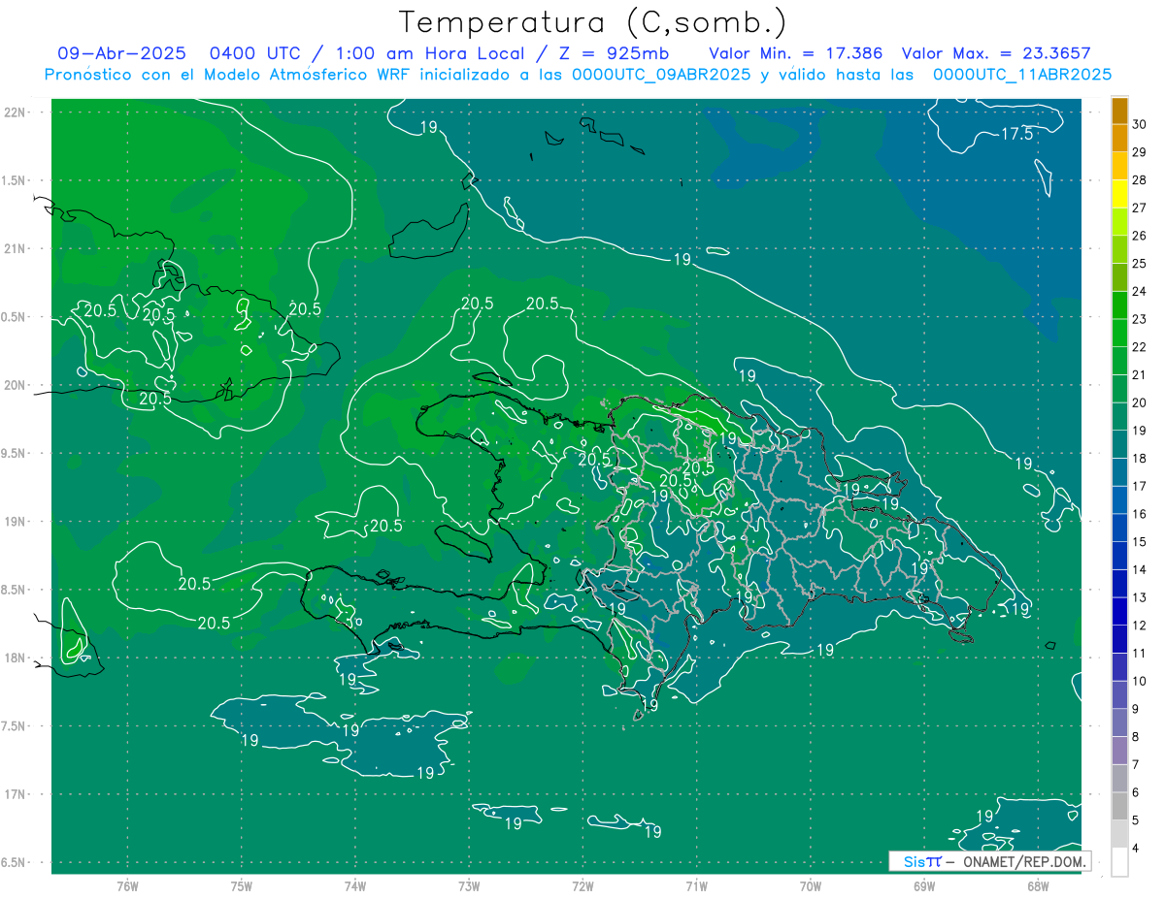
Task: Click the '18N' latitude axis label
Action: 14,658
